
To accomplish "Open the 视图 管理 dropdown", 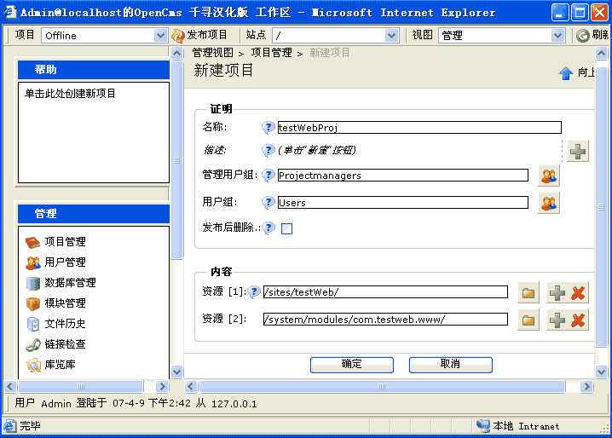I will (x=558, y=36).
